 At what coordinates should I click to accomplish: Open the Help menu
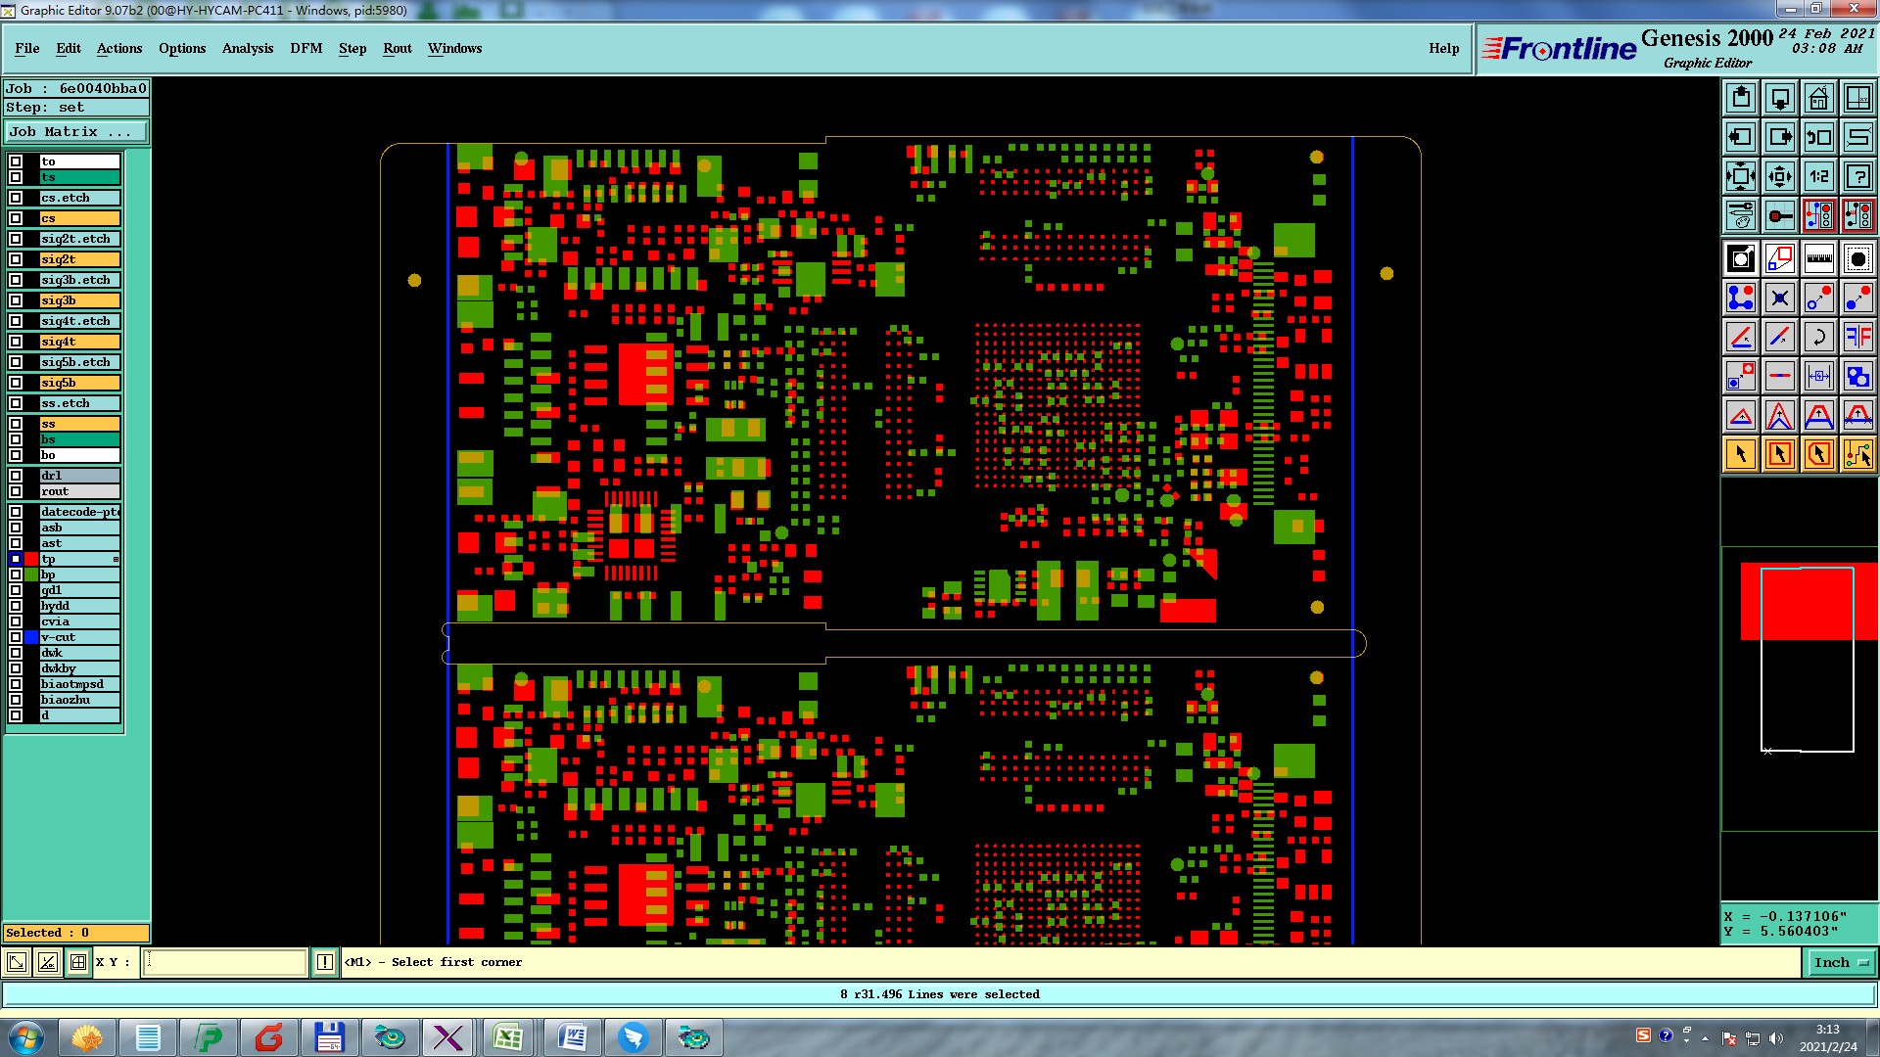(1443, 48)
